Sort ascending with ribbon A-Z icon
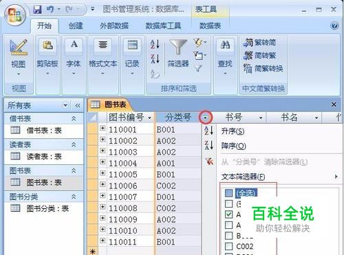The image size is (344, 255). (x=155, y=44)
